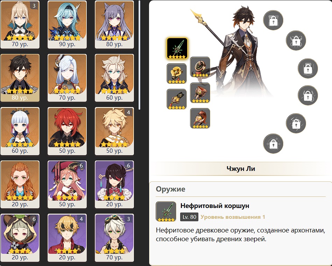
Task: Choose the hooded 20 ур. character with badge 6
Action: tap(20, 238)
